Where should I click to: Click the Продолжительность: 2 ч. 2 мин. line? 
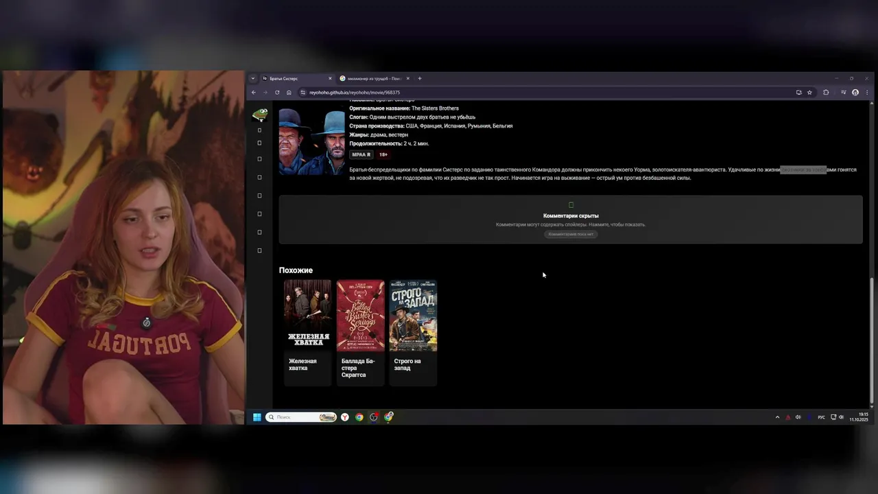[389, 144]
